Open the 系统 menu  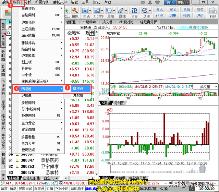5,2
